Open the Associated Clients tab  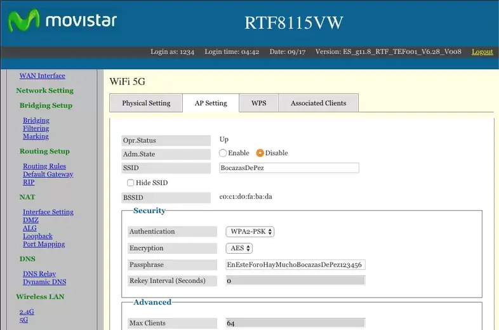[x=319, y=103]
